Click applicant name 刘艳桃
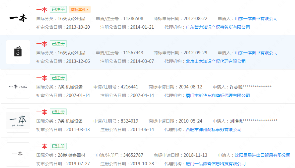 [x=236, y=121]
